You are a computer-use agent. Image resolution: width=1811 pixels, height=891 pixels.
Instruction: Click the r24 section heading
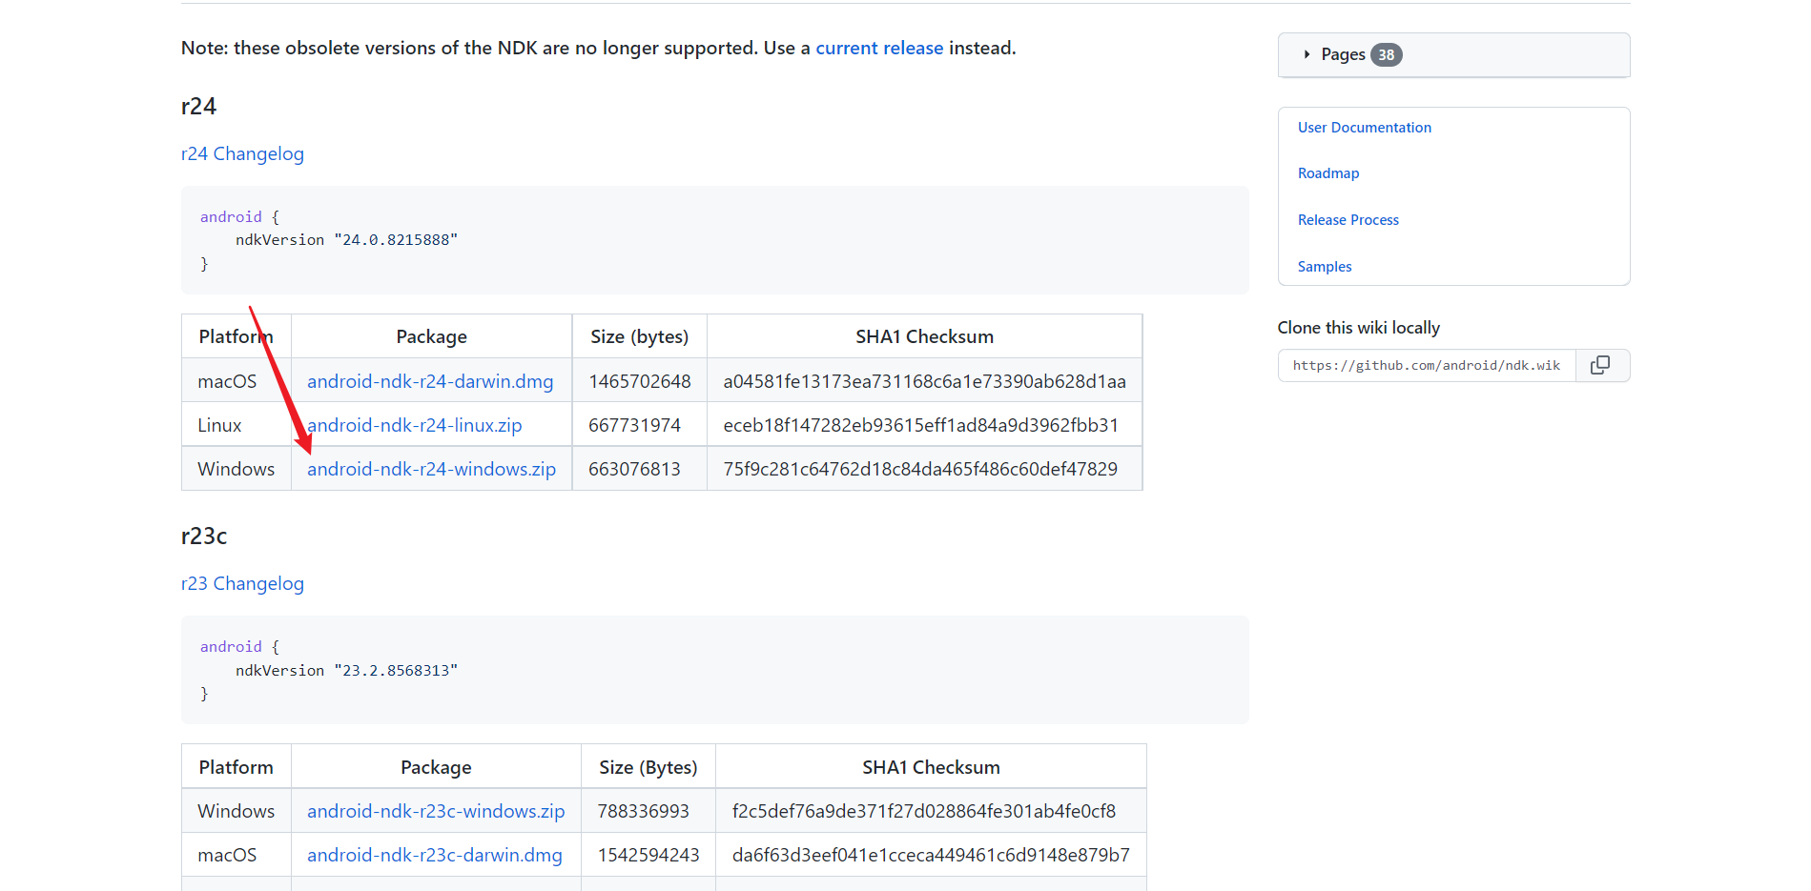coord(198,106)
